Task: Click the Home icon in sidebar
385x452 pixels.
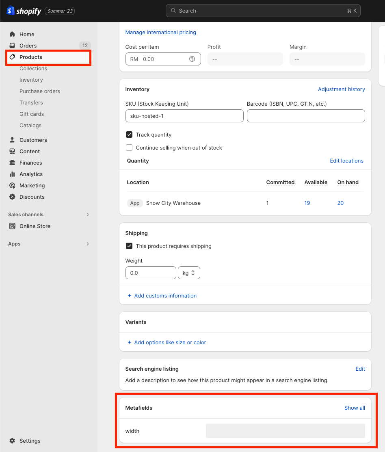Action: (x=12, y=35)
